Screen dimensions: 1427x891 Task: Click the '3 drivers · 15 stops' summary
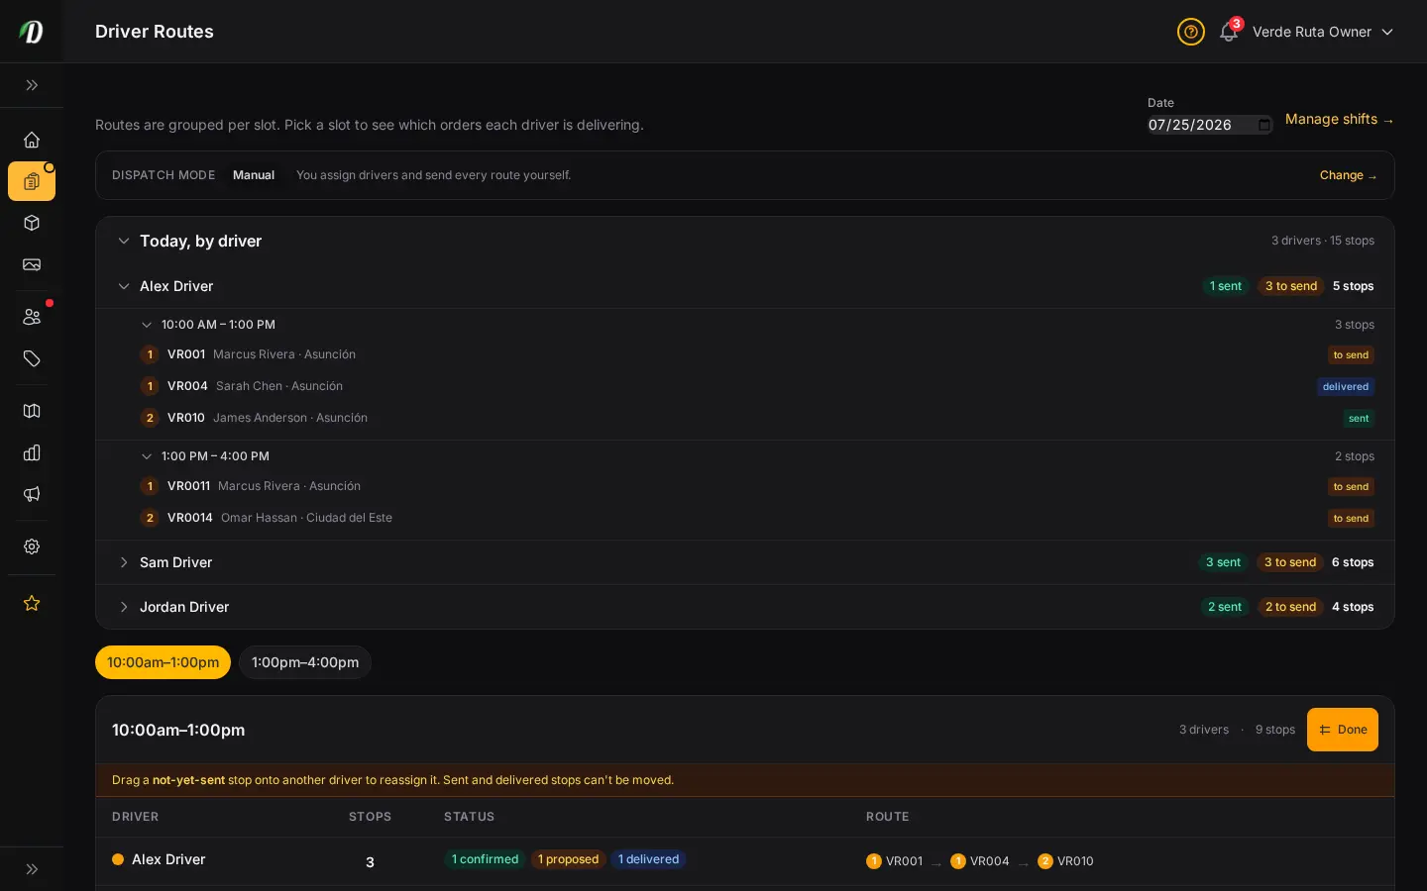pyautogui.click(x=1323, y=241)
